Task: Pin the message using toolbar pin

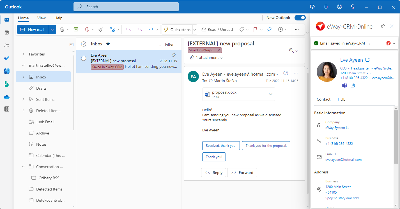Action: click(269, 29)
